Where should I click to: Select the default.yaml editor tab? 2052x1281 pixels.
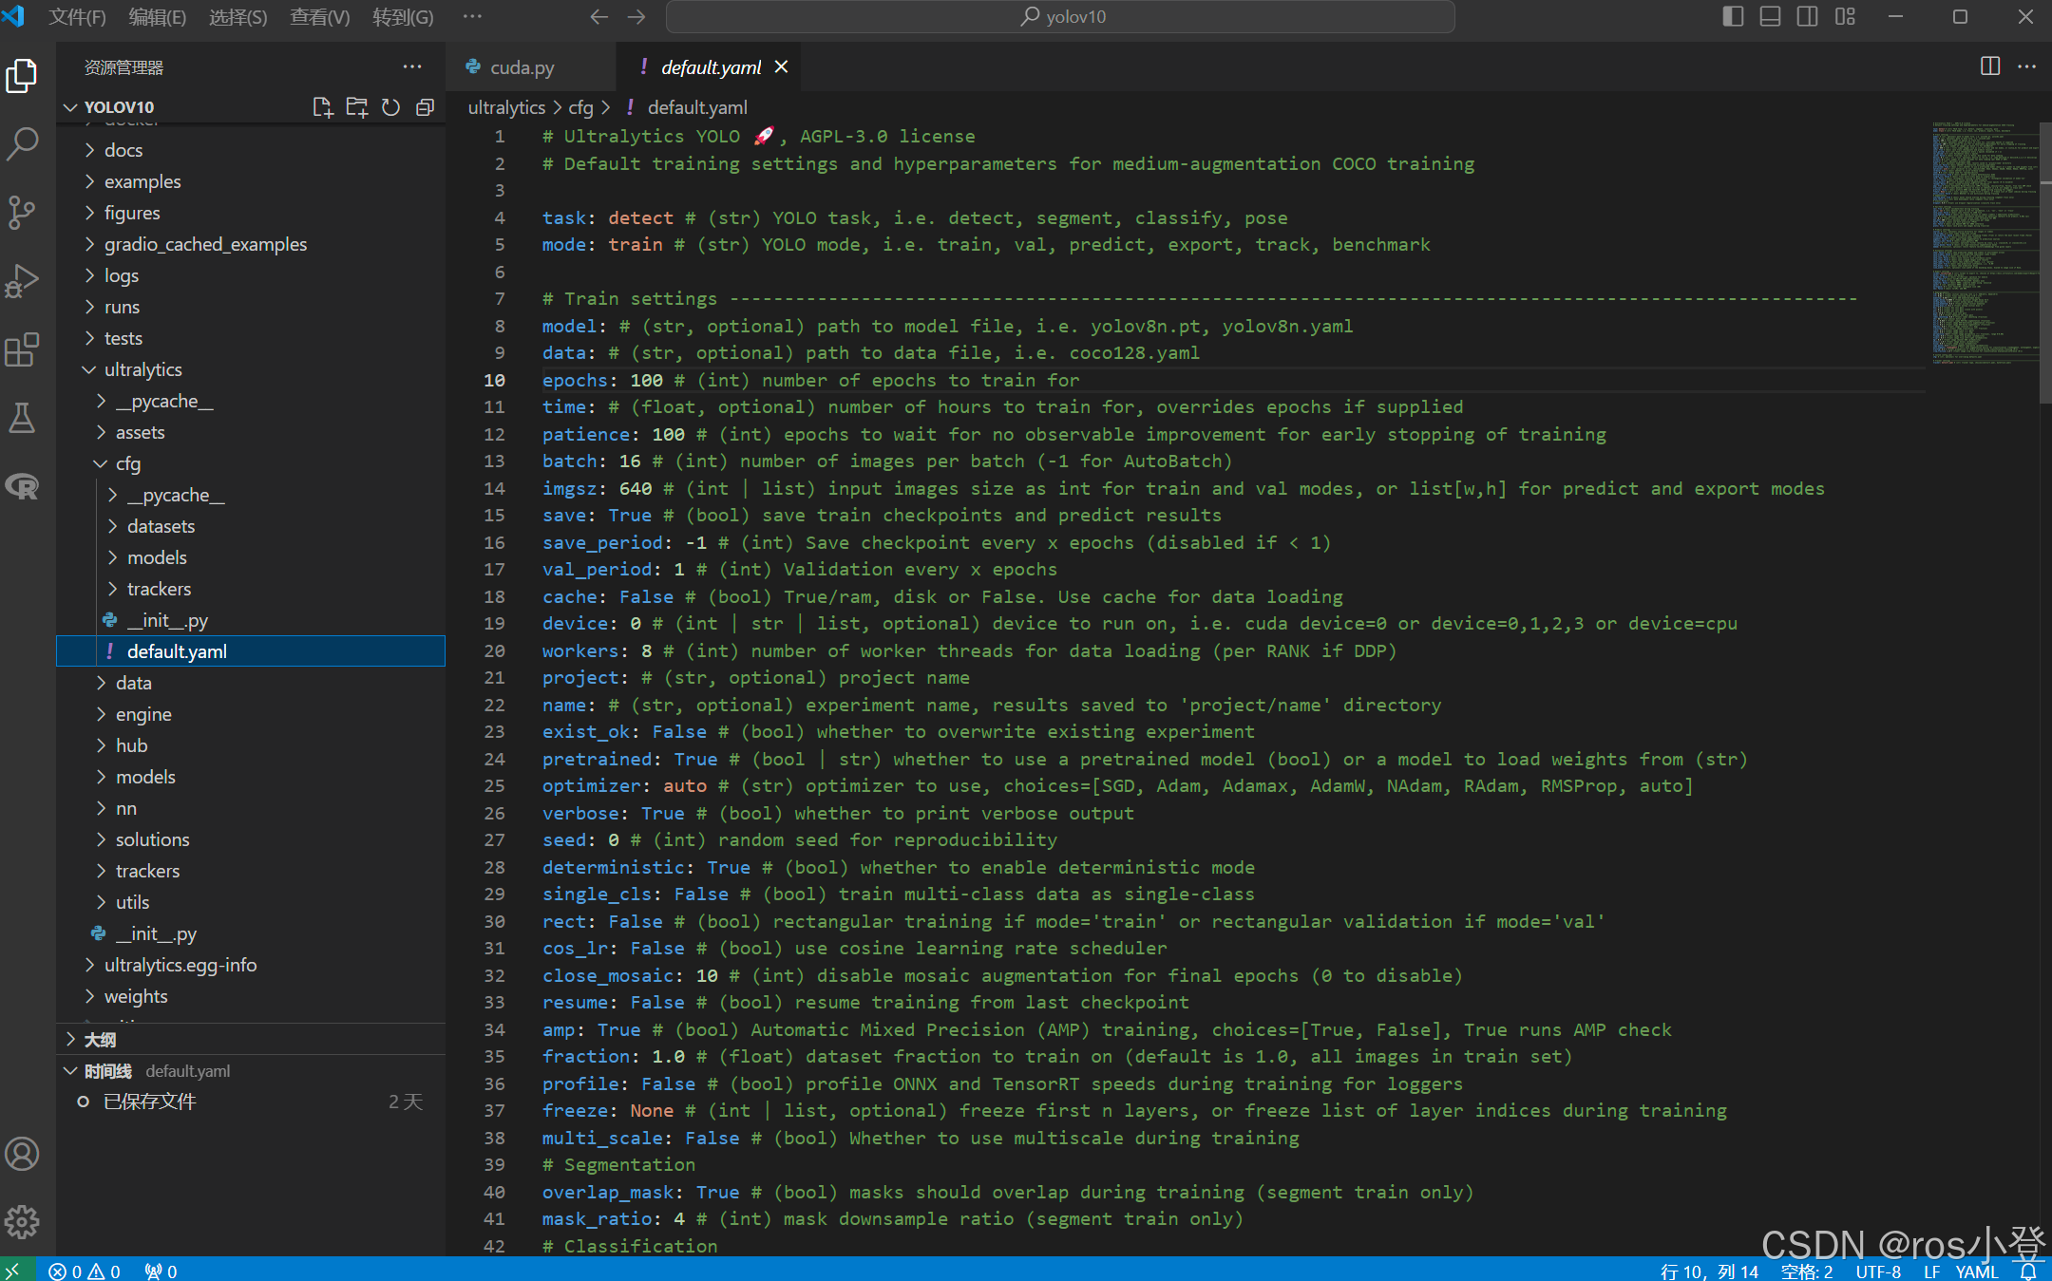pos(710,67)
